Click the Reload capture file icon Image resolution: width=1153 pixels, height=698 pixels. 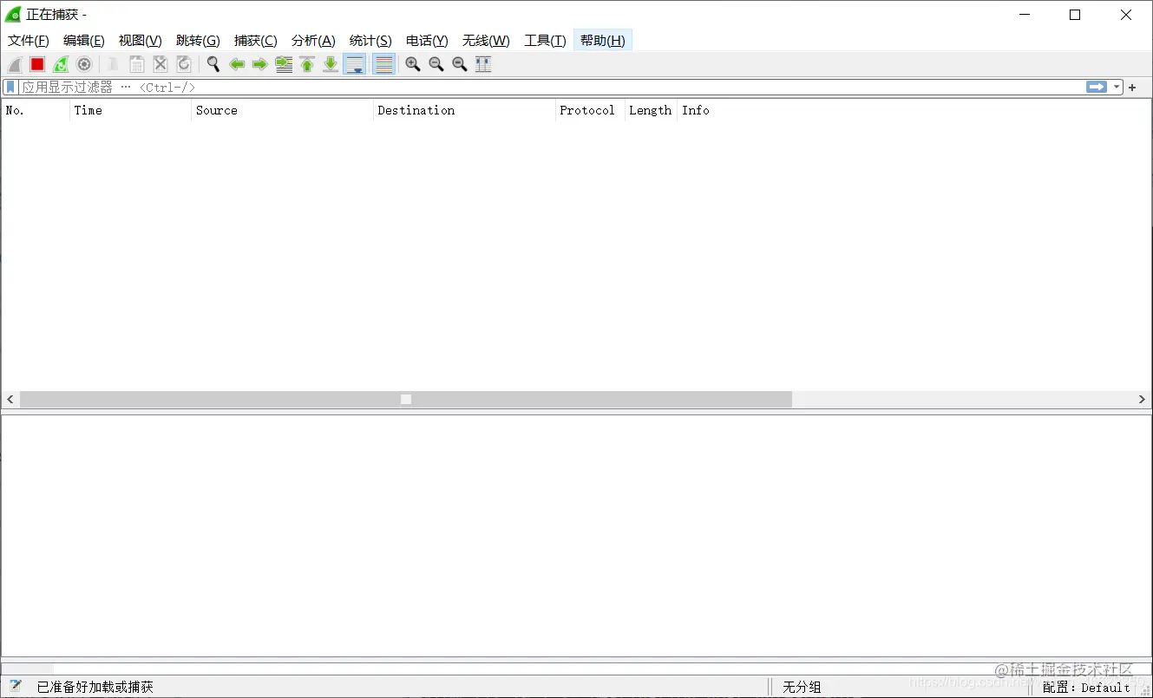(184, 64)
